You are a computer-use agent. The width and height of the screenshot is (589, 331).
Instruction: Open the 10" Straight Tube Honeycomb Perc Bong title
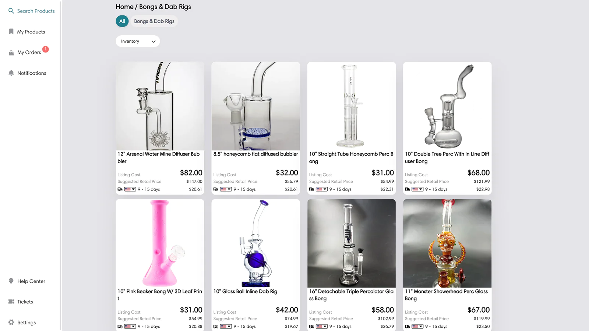(351, 157)
